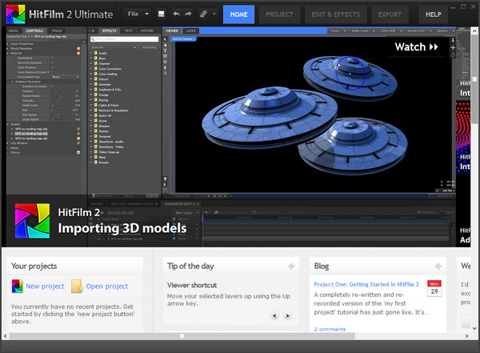Click the HitFilm 2 Ultimate logo icon
Screen dimensions: 480x353
click(x=18, y=14)
